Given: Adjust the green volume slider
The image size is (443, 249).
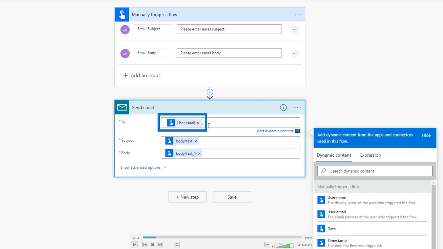Looking at the screenshot, I should pyautogui.click(x=285, y=245).
